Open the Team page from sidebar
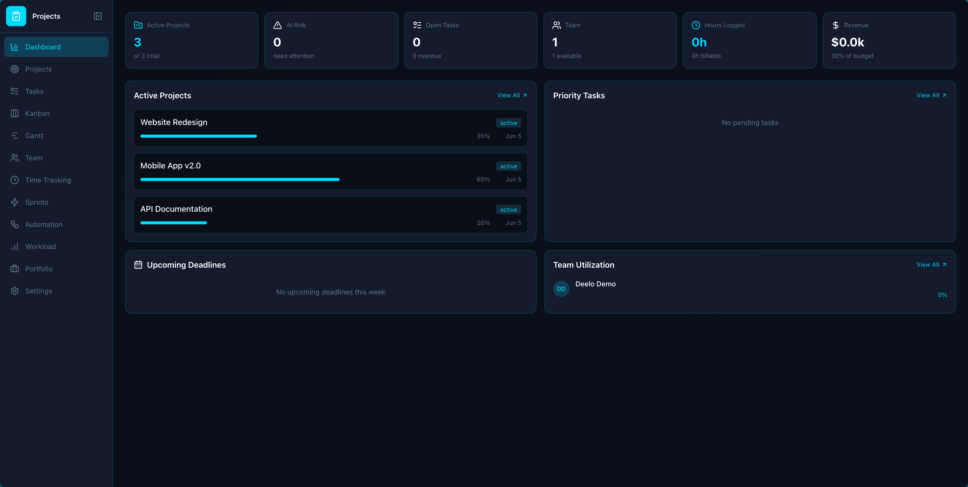 point(34,158)
